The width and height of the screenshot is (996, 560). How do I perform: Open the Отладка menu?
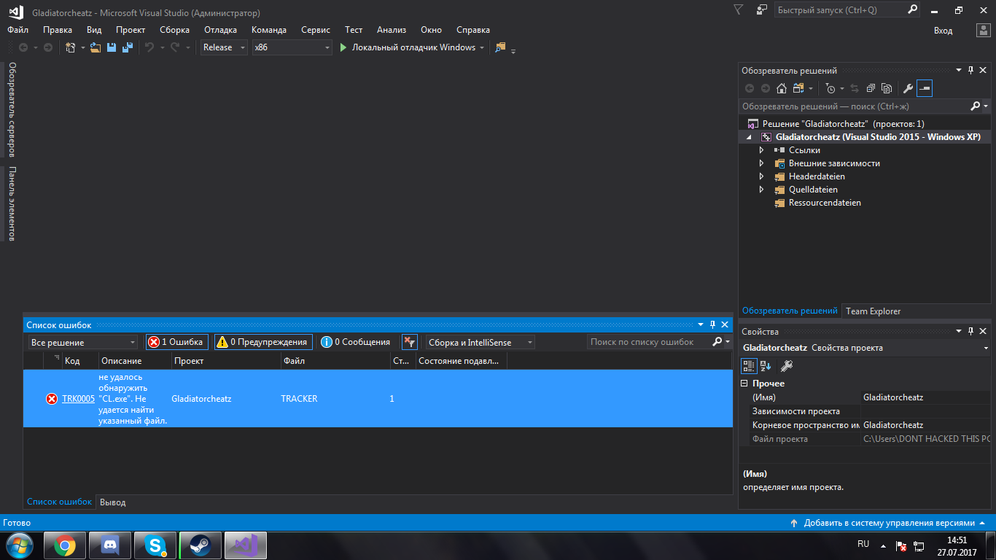pyautogui.click(x=220, y=30)
